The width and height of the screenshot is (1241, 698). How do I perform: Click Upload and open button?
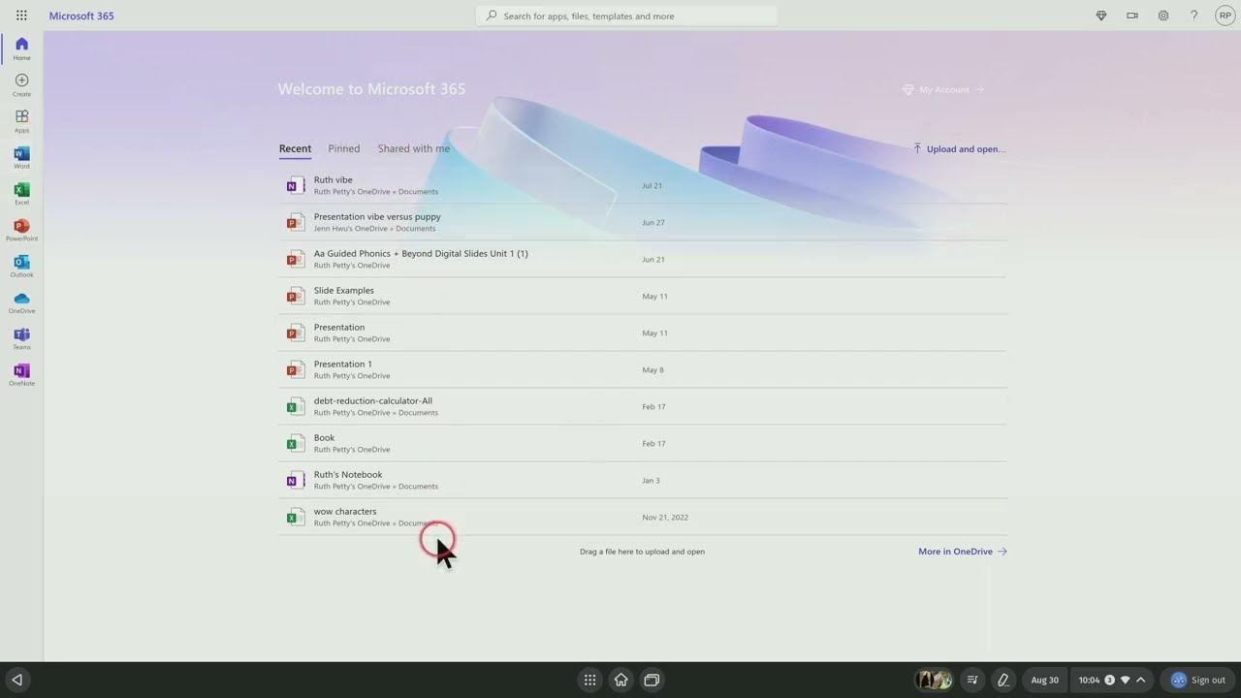tap(959, 149)
